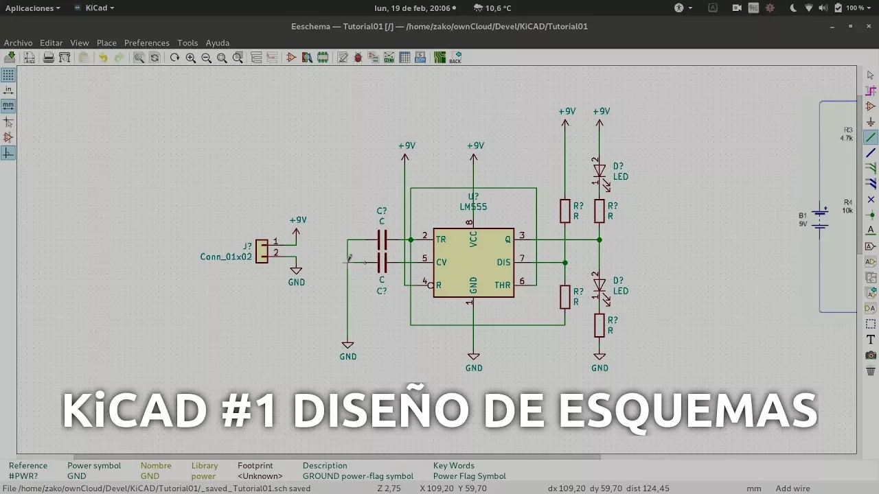Click the Undo arrow icon
The image size is (879, 494).
103,58
